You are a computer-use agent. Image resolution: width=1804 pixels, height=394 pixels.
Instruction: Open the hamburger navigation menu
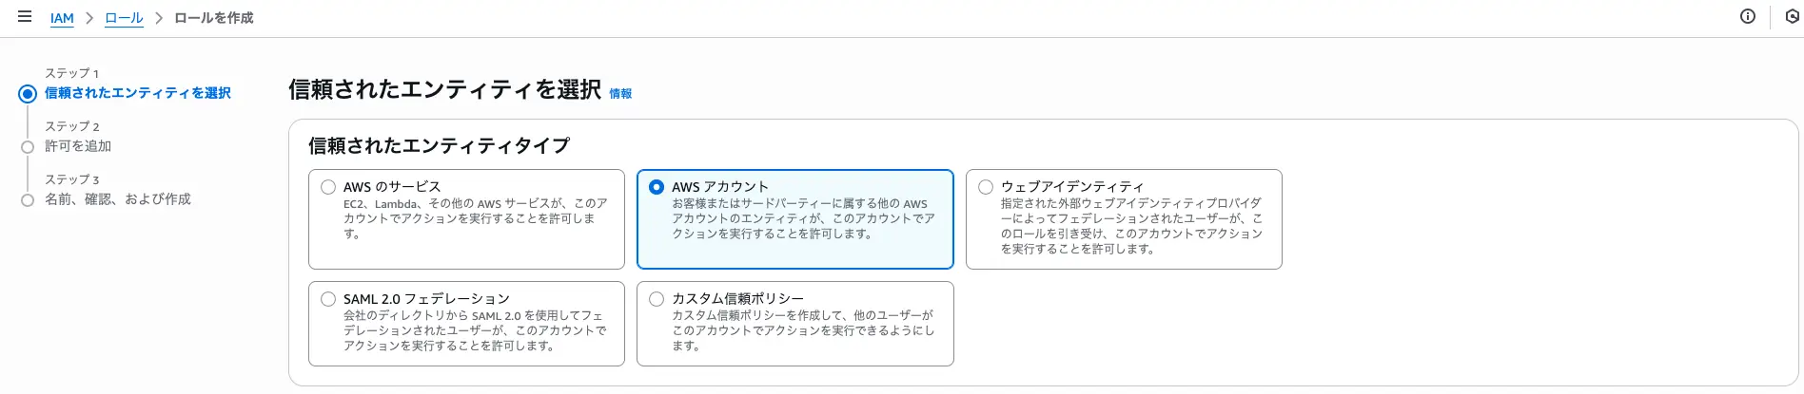[x=25, y=17]
